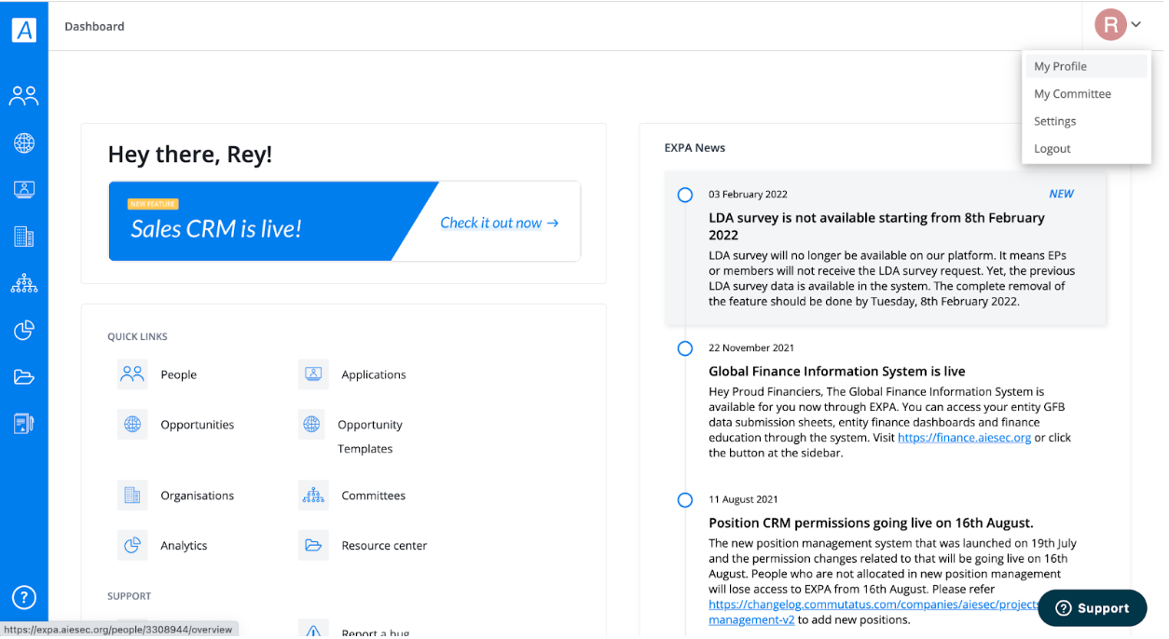Open the Analytics quick link label
Screen dimensions: 1169x639
pyautogui.click(x=184, y=546)
